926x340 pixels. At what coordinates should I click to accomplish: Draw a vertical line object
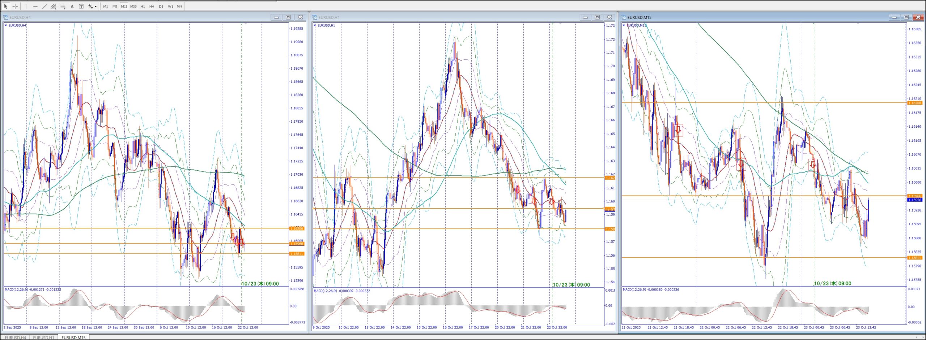26,6
